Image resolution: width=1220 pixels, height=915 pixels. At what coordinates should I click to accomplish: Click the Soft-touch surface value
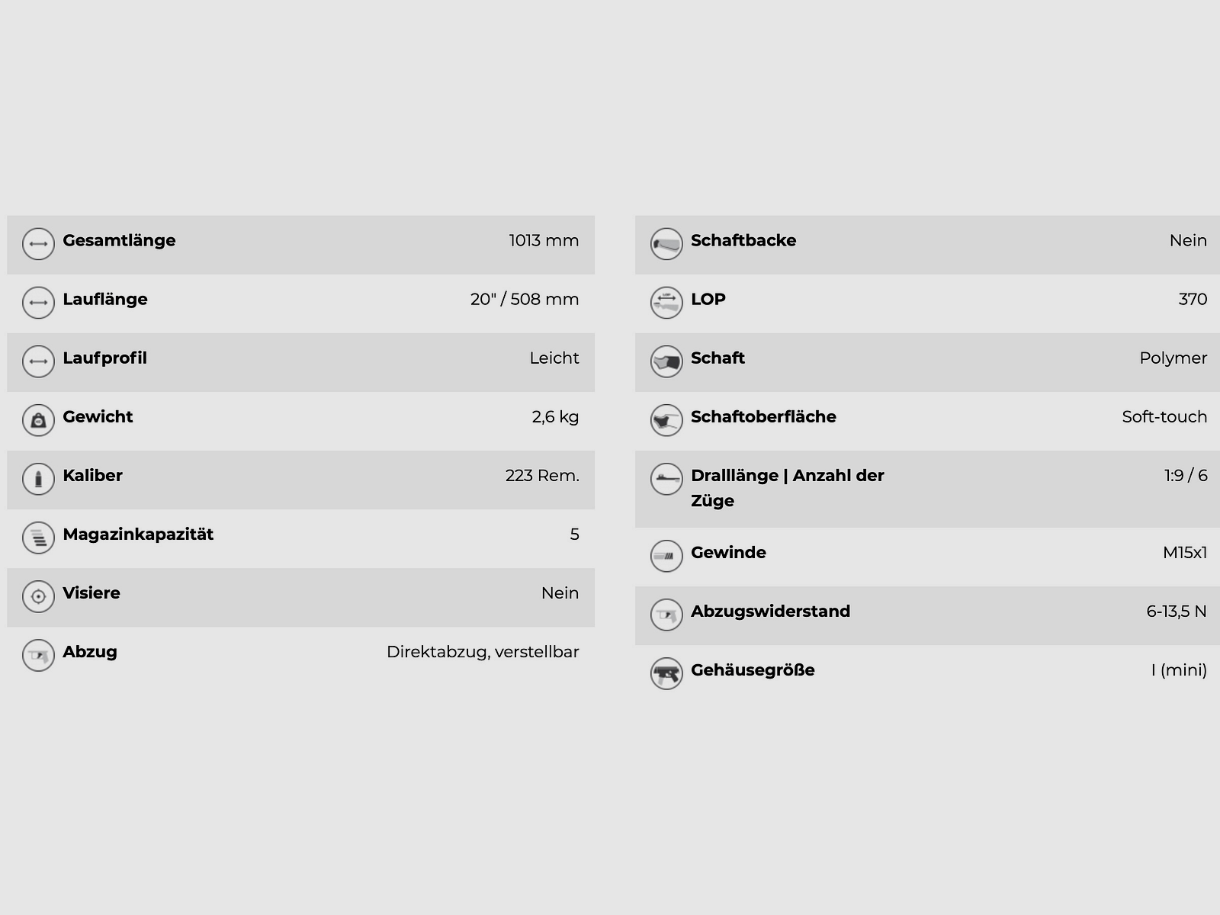click(x=1164, y=417)
